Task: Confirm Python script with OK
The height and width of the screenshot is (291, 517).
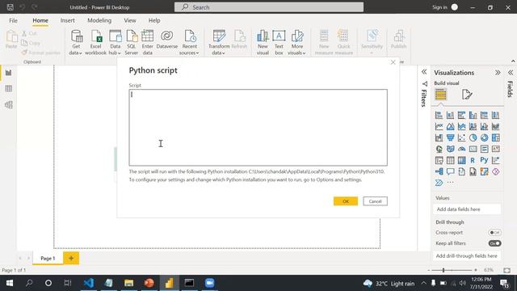Action: pos(346,201)
